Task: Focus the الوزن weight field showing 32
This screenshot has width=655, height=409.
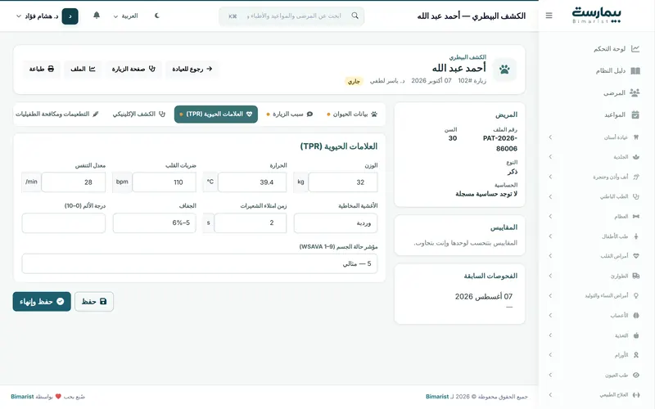Action: click(343, 182)
